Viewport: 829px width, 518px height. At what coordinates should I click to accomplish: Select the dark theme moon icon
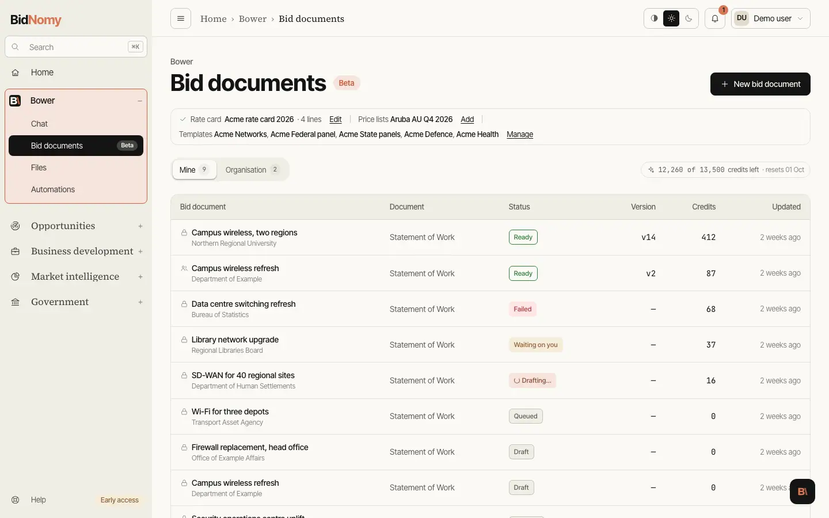click(x=689, y=18)
